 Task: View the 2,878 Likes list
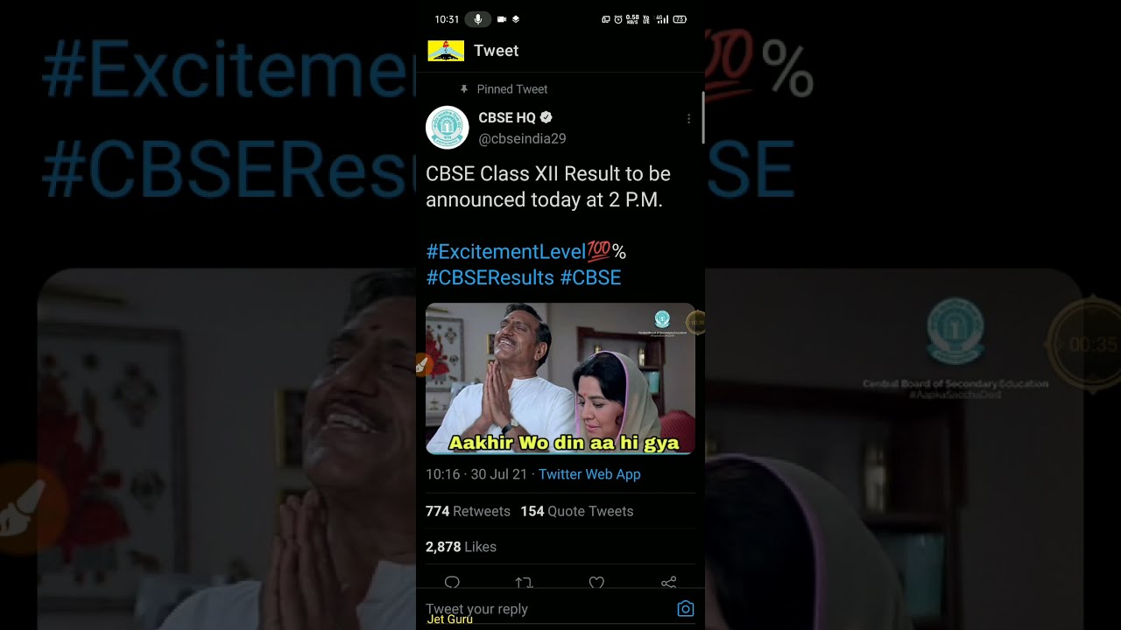click(461, 547)
